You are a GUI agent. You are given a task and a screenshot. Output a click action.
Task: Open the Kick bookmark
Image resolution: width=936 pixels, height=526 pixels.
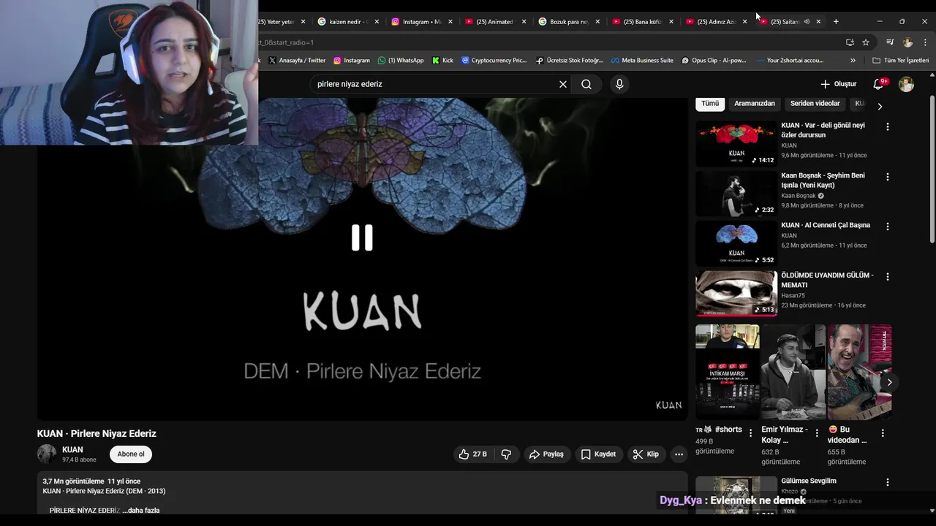[x=442, y=61]
